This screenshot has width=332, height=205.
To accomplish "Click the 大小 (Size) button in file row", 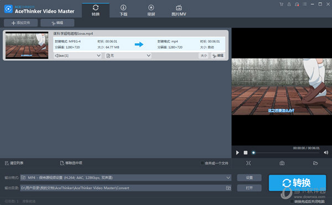I will coord(204,55).
